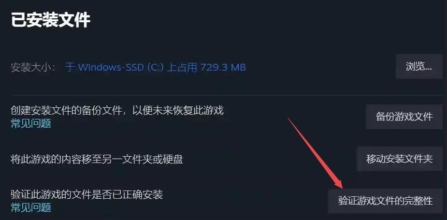Open the 浏览... browse button
The image size is (447, 220).
click(419, 67)
